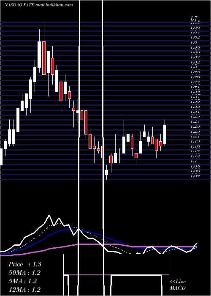The image size is (211, 296).
Task: Click the '5MA : 1.2' value text
Action: coord(22,281)
